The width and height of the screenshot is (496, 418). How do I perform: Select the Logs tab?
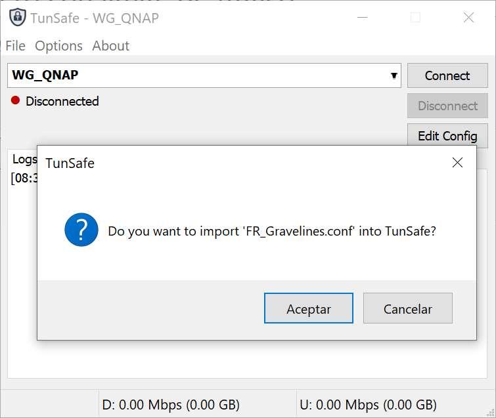click(x=25, y=159)
